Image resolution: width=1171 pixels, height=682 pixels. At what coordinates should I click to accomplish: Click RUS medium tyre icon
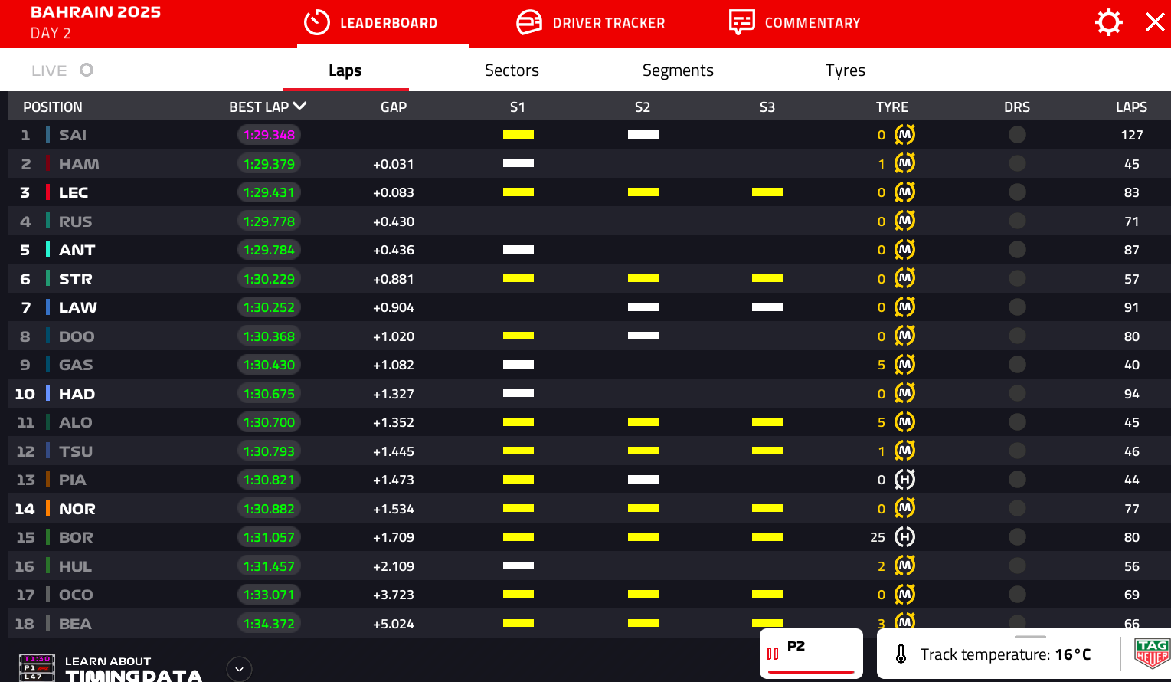click(x=904, y=221)
